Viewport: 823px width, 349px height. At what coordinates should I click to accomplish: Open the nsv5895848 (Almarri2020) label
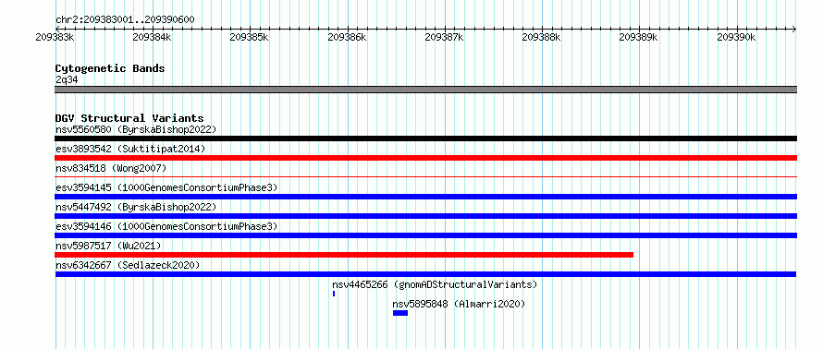(x=459, y=304)
